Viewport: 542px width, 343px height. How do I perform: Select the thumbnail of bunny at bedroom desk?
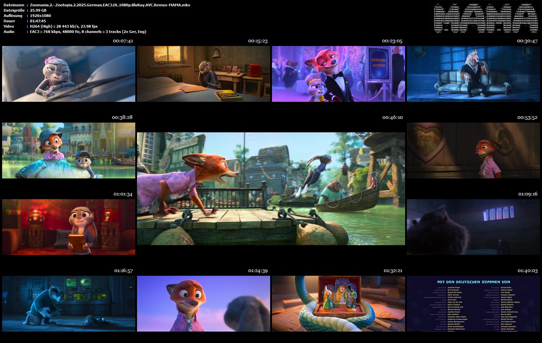(x=204, y=74)
